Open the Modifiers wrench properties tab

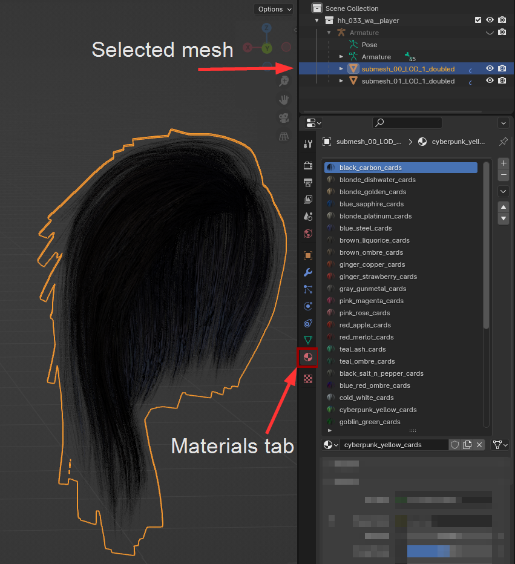[x=308, y=272]
